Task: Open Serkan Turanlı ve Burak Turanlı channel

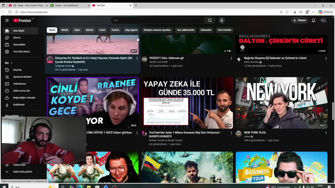Action: point(165,140)
